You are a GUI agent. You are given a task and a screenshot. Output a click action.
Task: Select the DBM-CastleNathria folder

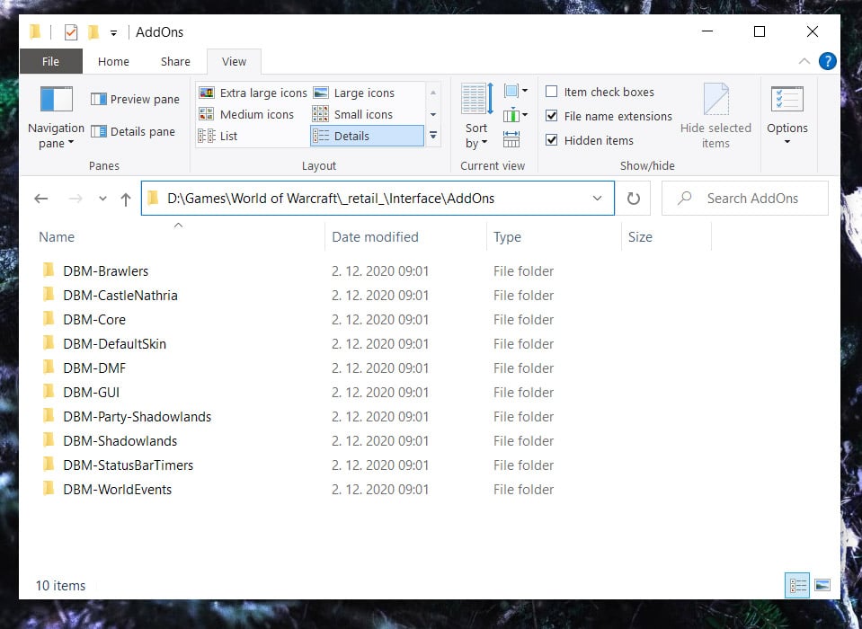120,295
